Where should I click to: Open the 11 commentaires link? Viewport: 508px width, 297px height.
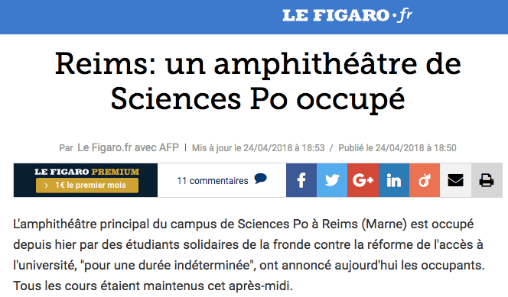(213, 181)
